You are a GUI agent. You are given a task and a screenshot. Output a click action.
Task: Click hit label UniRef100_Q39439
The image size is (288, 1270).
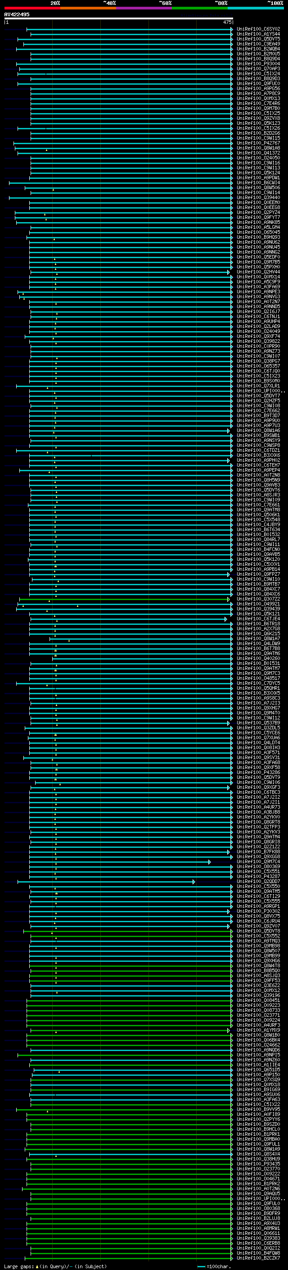click(x=258, y=609)
